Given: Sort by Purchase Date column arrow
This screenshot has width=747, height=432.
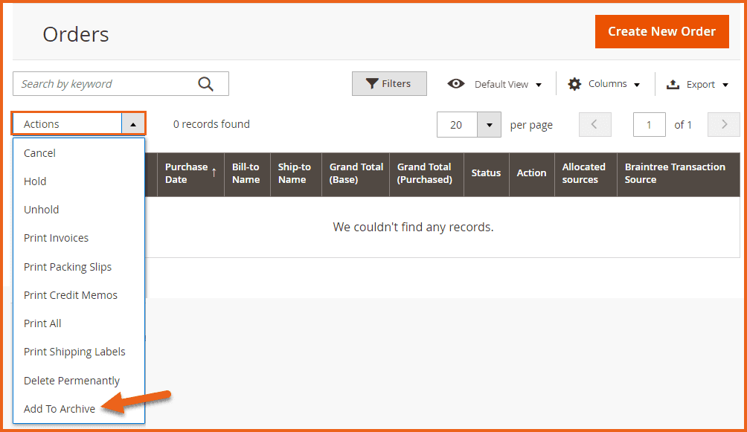Looking at the screenshot, I should [x=214, y=173].
